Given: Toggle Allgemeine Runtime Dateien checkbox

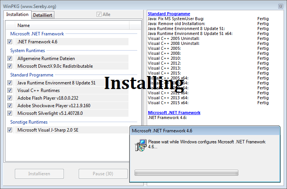Looking at the screenshot, I should (x=10, y=59).
